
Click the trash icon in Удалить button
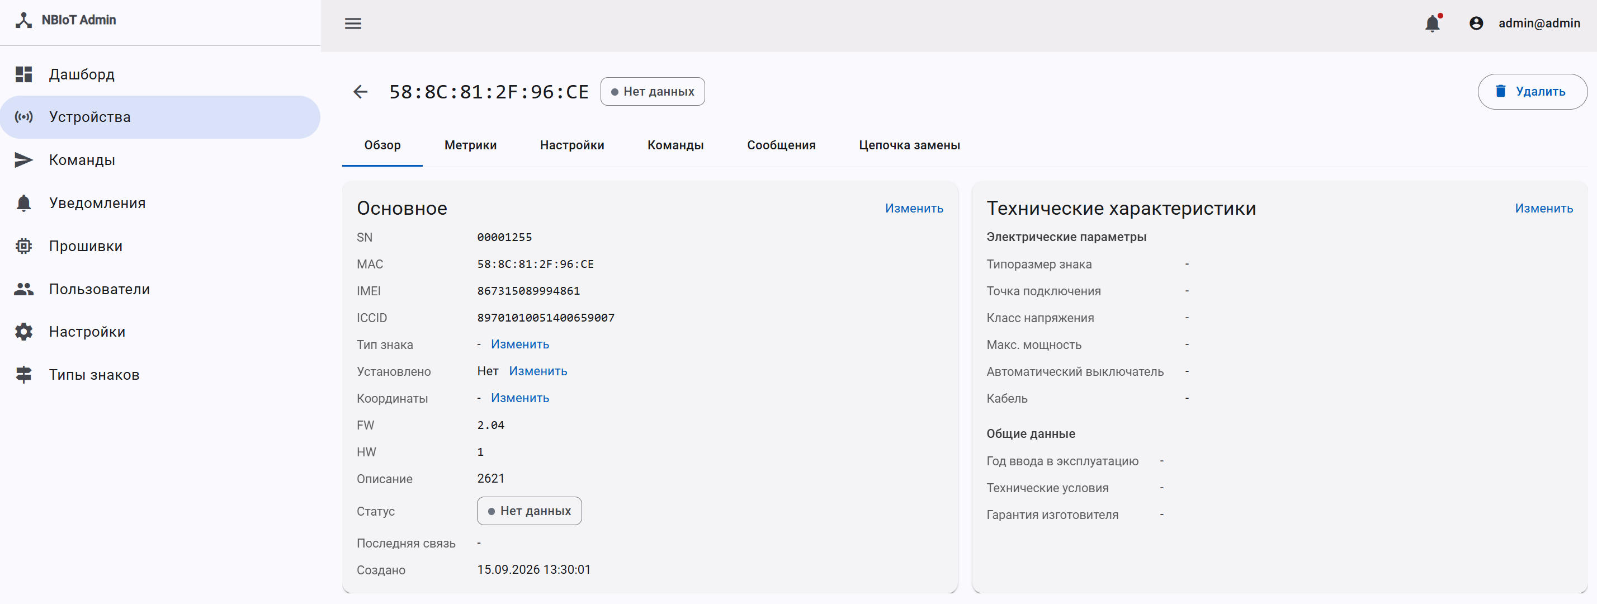1500,91
